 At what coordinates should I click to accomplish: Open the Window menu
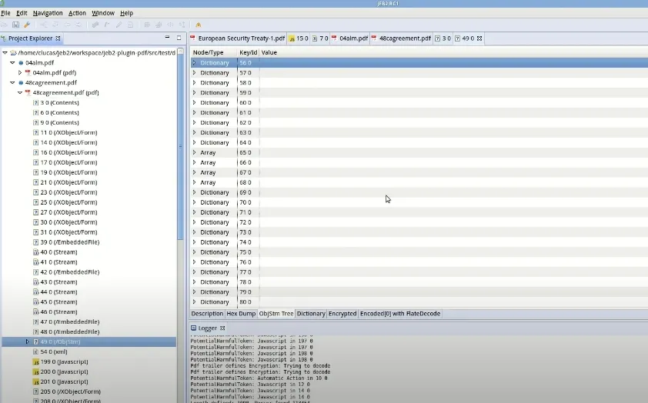[103, 13]
